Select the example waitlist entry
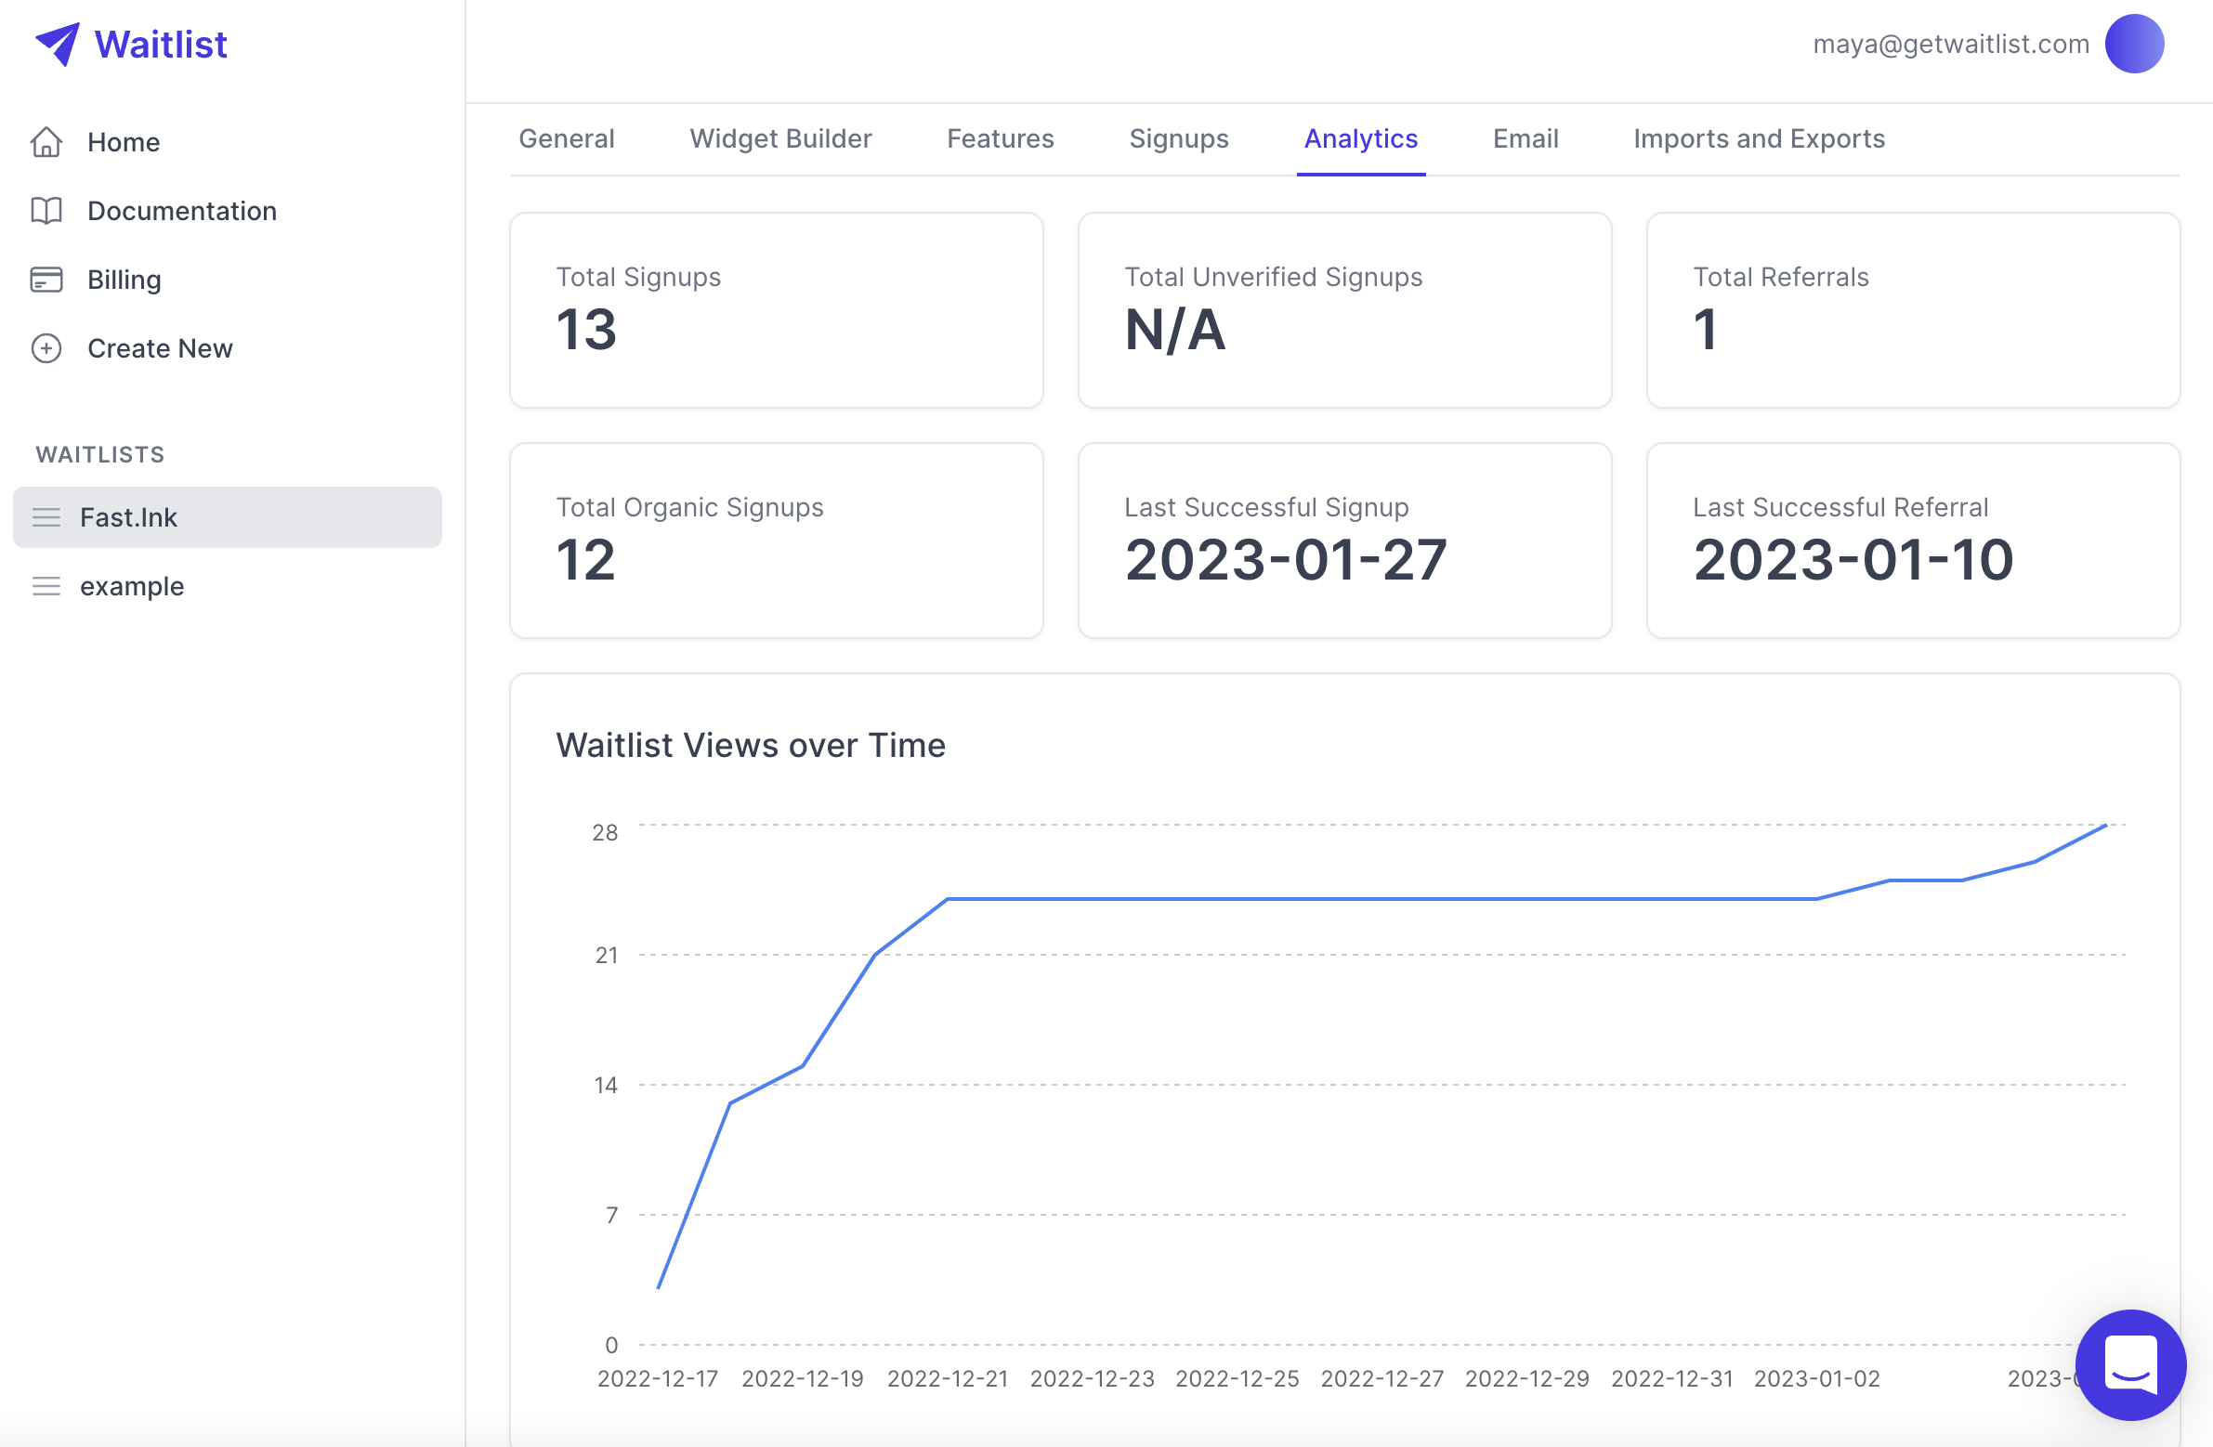Image resolution: width=2213 pixels, height=1447 pixels. pos(132,586)
